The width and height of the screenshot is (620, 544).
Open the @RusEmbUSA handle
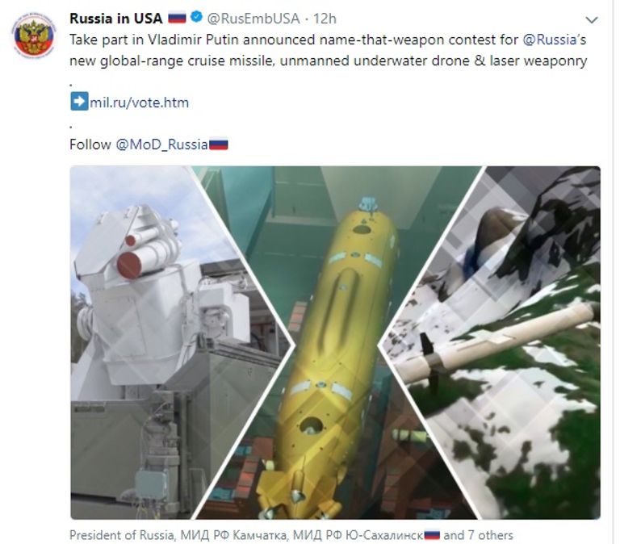[253, 19]
